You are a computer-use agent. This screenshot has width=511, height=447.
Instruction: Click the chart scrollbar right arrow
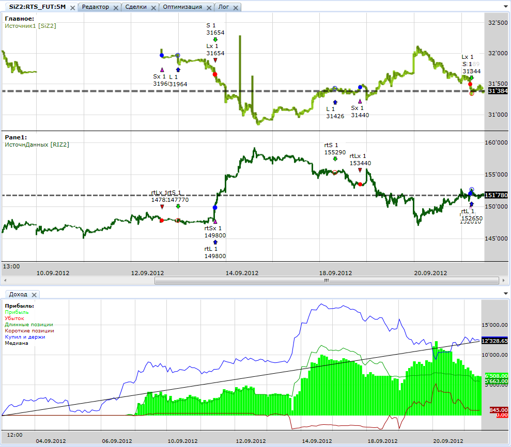point(504,280)
